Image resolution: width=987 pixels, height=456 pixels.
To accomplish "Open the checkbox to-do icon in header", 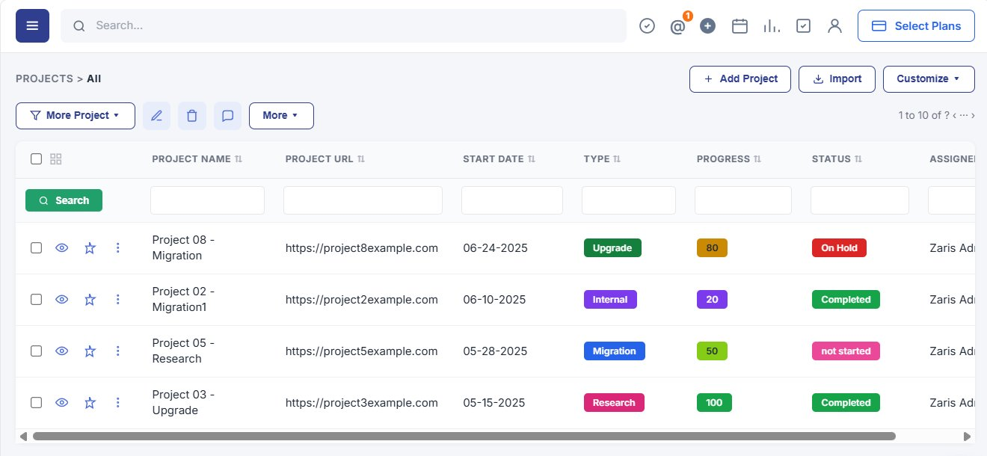I will (x=803, y=26).
